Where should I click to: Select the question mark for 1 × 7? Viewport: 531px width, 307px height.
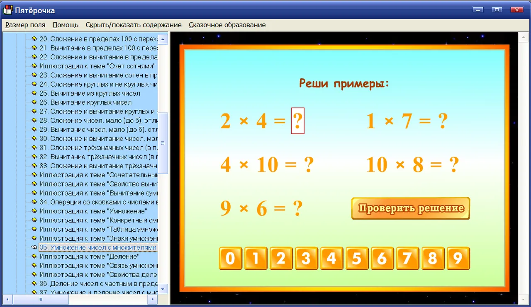[443, 121]
